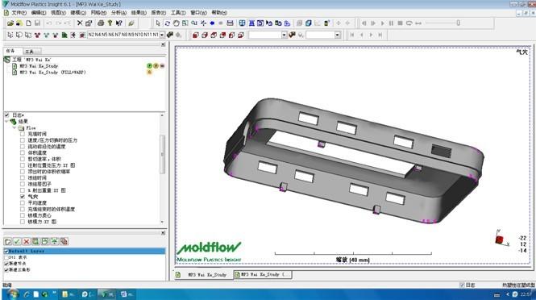Click the icon right of node list dropdown
This screenshot has height=300, width=536.
click(170, 35)
